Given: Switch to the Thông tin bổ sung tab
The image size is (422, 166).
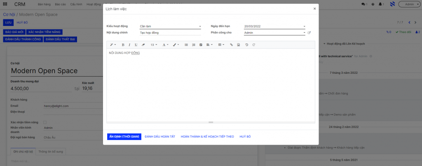Looking at the screenshot, I should coord(51,152).
